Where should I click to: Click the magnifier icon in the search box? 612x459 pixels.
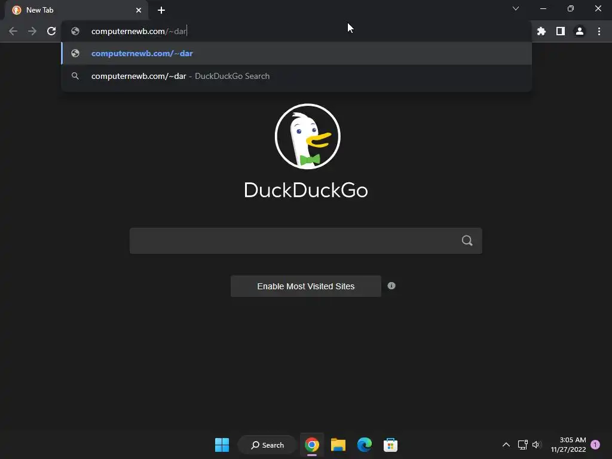pyautogui.click(x=467, y=241)
